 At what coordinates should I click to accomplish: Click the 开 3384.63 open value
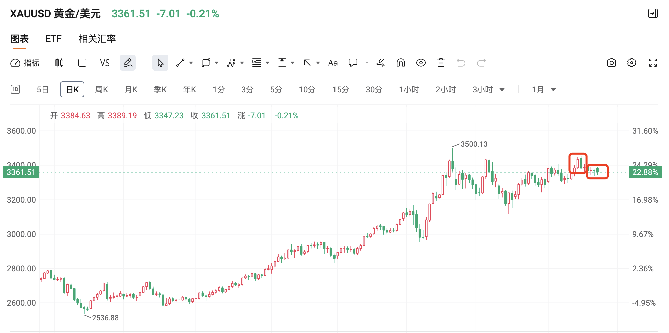pyautogui.click(x=70, y=116)
